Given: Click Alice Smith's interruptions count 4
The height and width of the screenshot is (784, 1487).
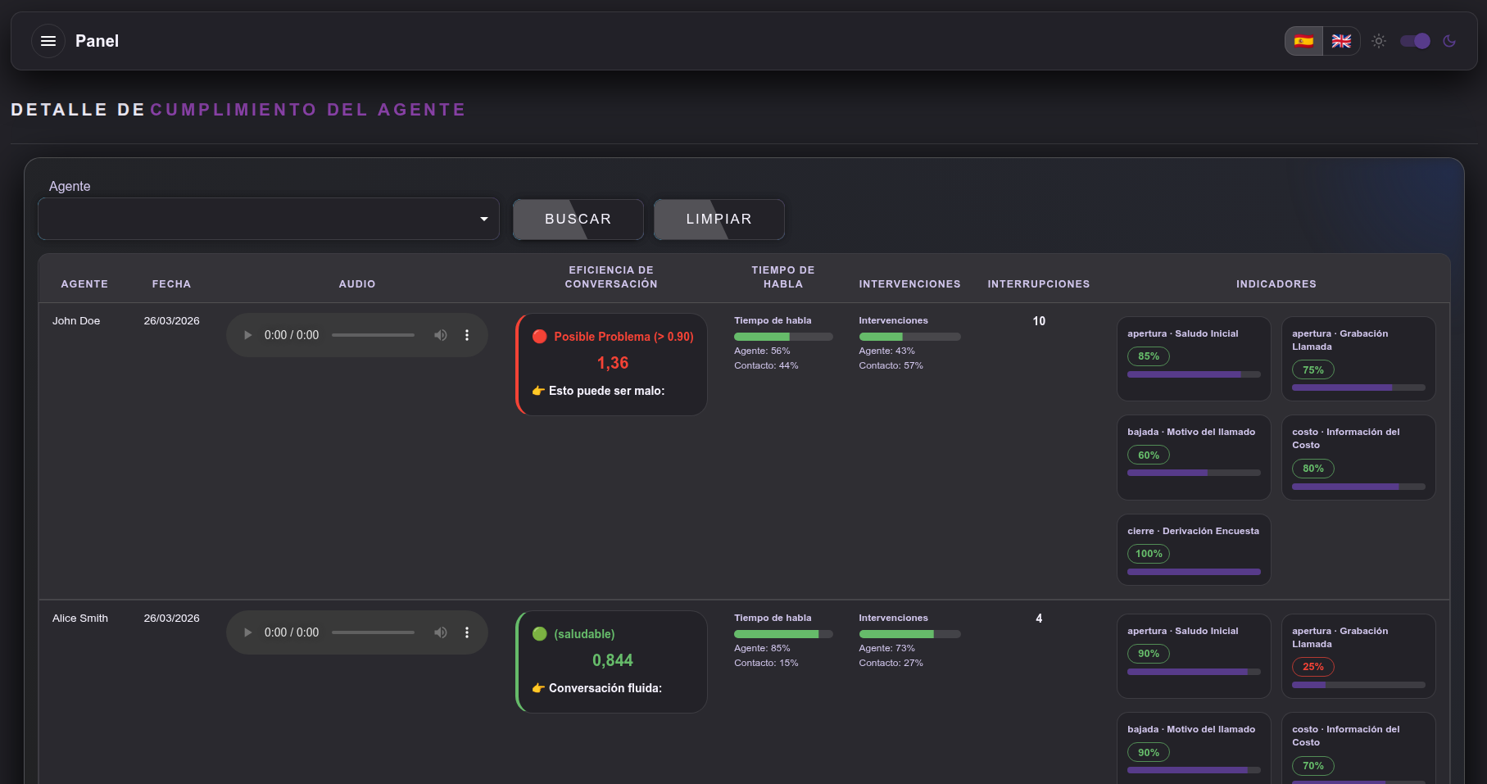Looking at the screenshot, I should click(x=1039, y=619).
